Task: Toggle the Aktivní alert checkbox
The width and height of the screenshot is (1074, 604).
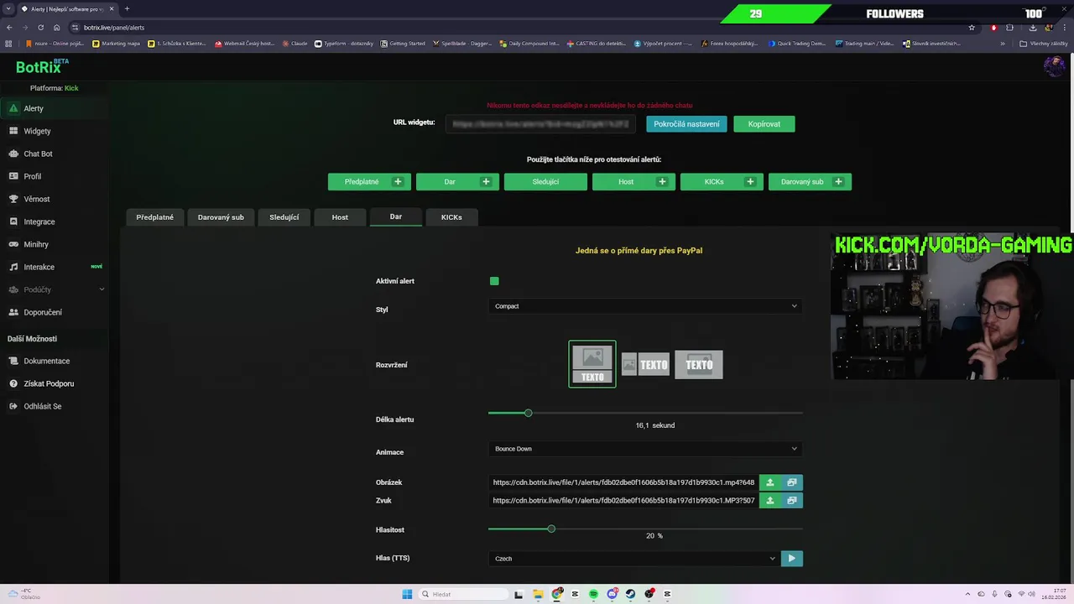Action: (x=494, y=281)
